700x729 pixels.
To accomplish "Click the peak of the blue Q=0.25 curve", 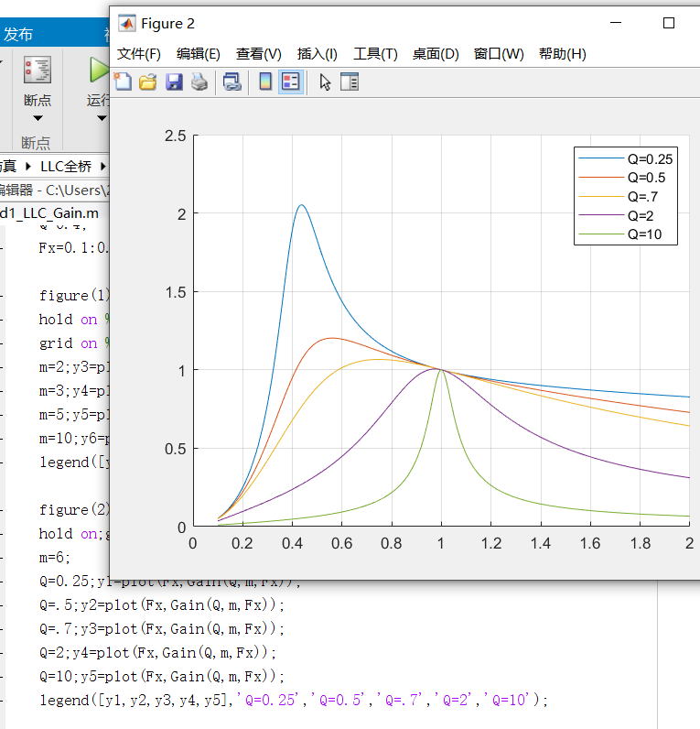I will 302,205.
